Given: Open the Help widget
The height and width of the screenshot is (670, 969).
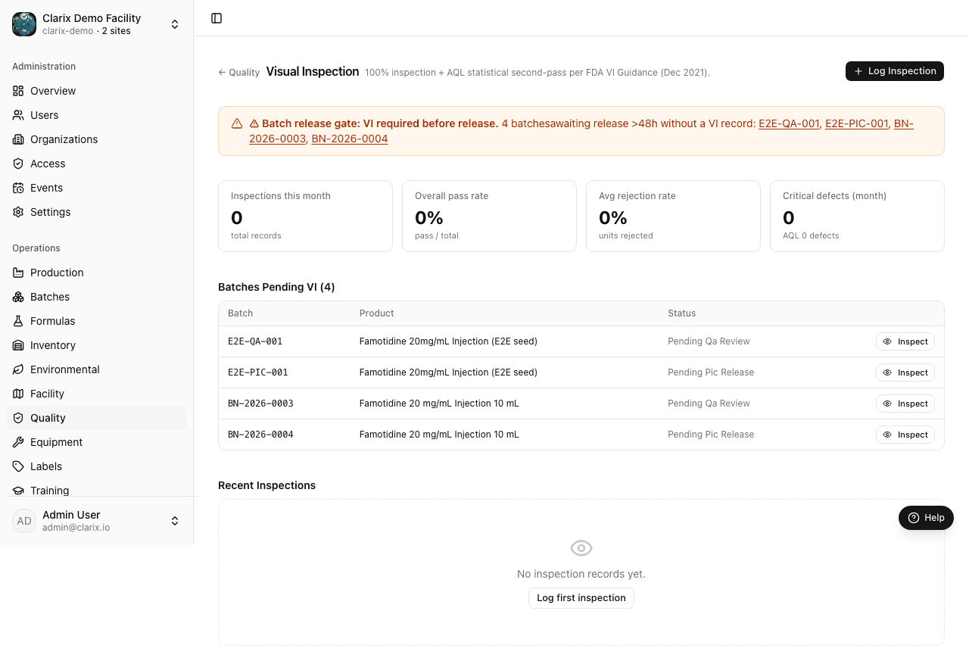Looking at the screenshot, I should pos(926,518).
